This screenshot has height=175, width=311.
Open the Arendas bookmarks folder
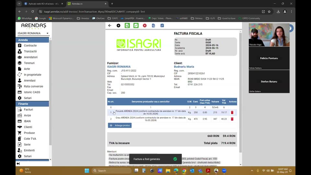83,18
